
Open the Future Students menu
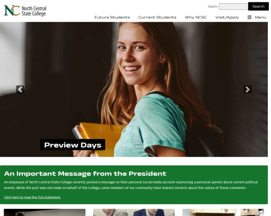[x=112, y=17]
